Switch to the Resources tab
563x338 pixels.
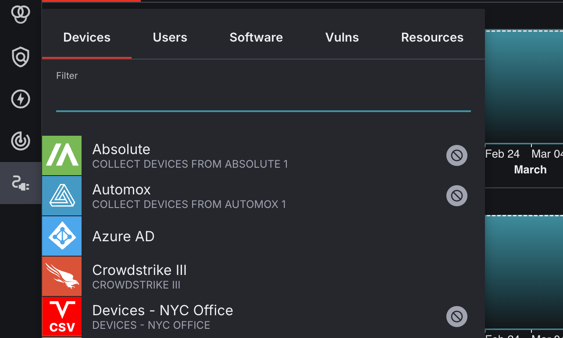point(432,37)
